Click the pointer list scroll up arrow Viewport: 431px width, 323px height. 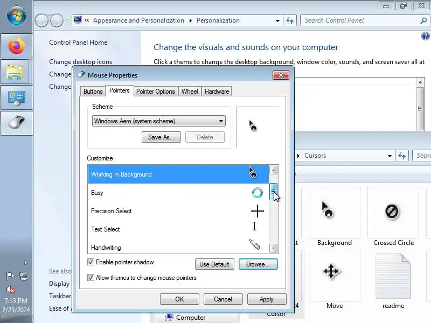[x=273, y=170]
